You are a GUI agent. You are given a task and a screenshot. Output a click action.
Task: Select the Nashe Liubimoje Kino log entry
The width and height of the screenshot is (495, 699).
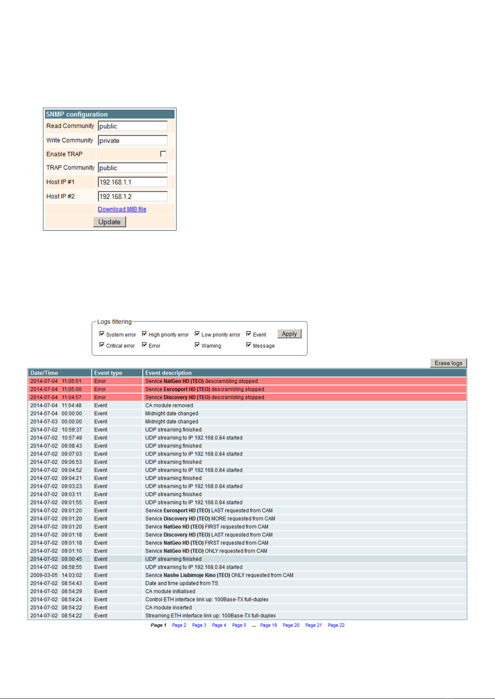tap(247, 575)
